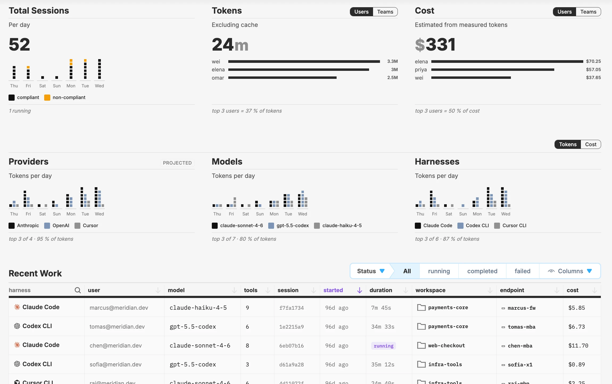
Task: Click the device icon beside sofia-x1
Action: coord(503,365)
